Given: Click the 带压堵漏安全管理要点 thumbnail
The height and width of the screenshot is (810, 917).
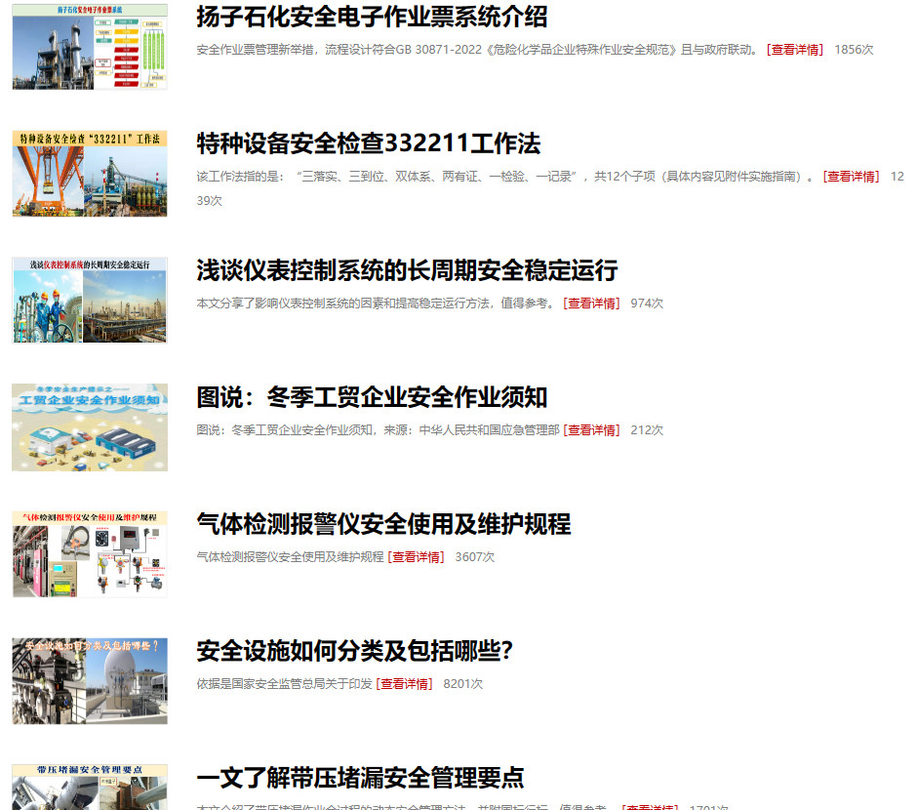Looking at the screenshot, I should [90, 787].
